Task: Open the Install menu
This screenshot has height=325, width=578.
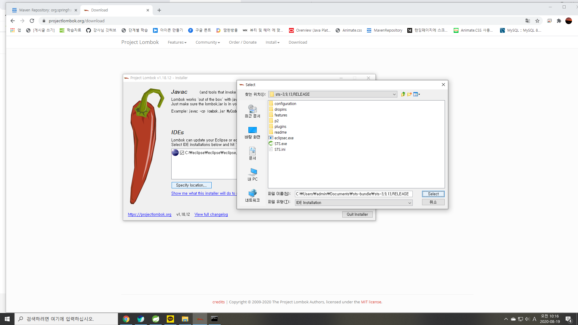Action: (x=272, y=42)
